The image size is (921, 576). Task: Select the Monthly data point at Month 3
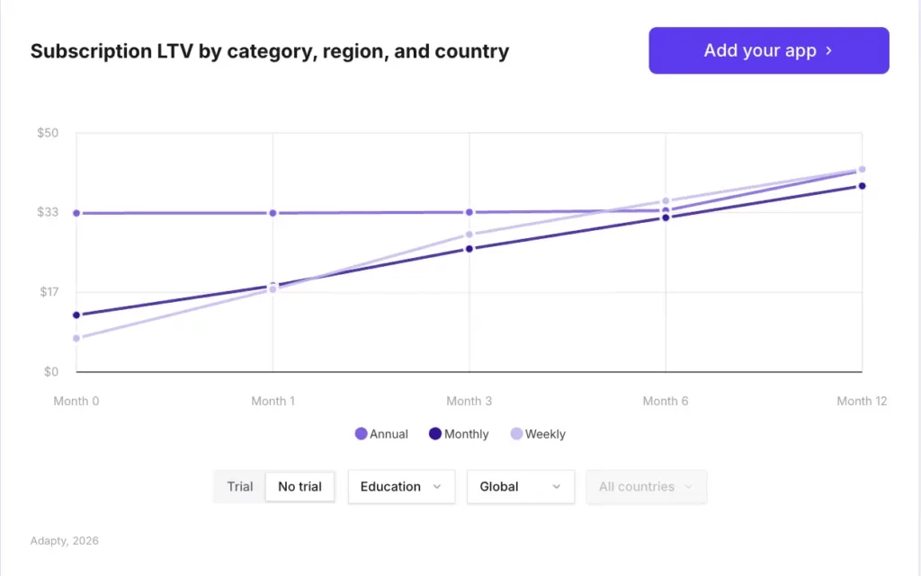click(x=469, y=249)
